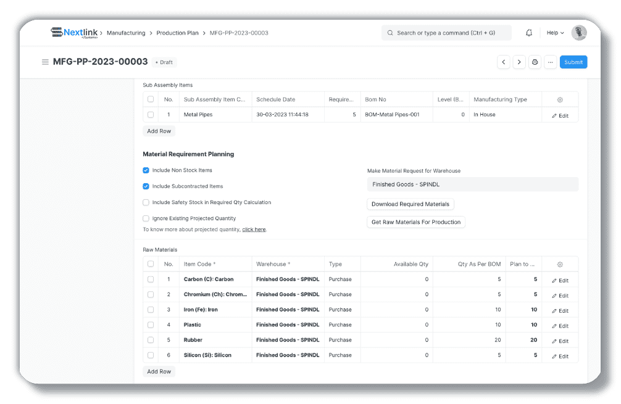621x404 pixels.
Task: Open the projected quantity click here link
Action: (254, 229)
